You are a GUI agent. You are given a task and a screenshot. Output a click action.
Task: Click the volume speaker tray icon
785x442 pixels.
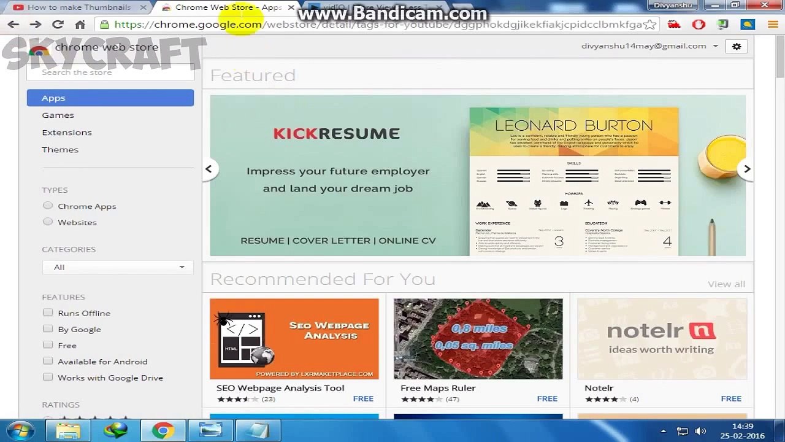(x=700, y=431)
